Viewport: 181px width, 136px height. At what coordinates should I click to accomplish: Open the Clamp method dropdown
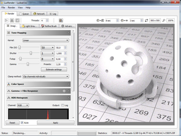pyautogui.click(x=46, y=77)
